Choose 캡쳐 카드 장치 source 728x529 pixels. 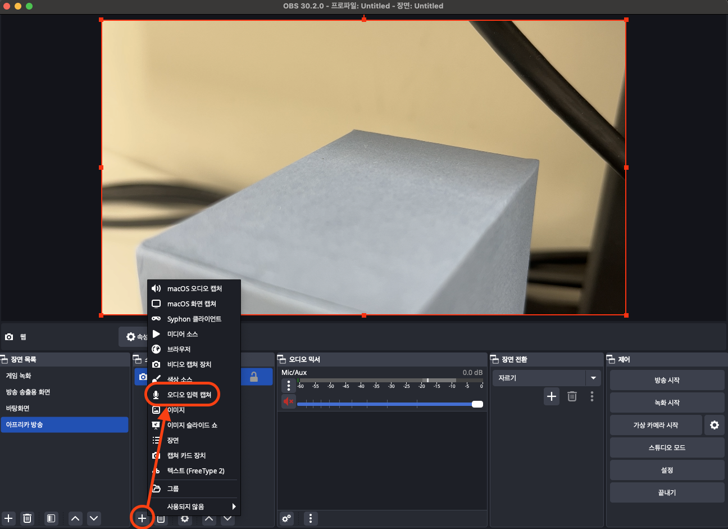(194, 455)
